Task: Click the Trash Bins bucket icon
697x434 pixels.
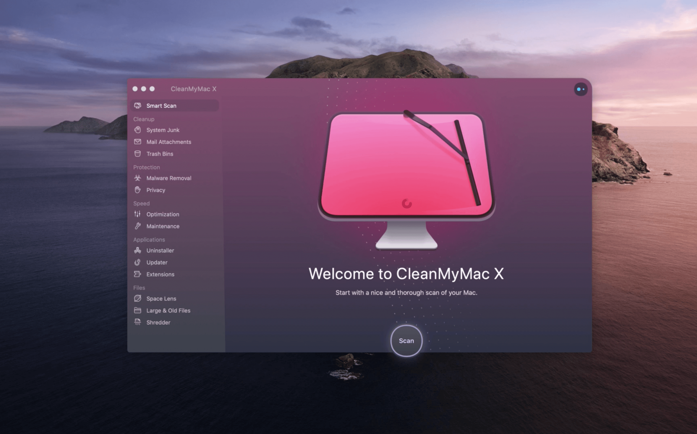Action: click(x=138, y=154)
